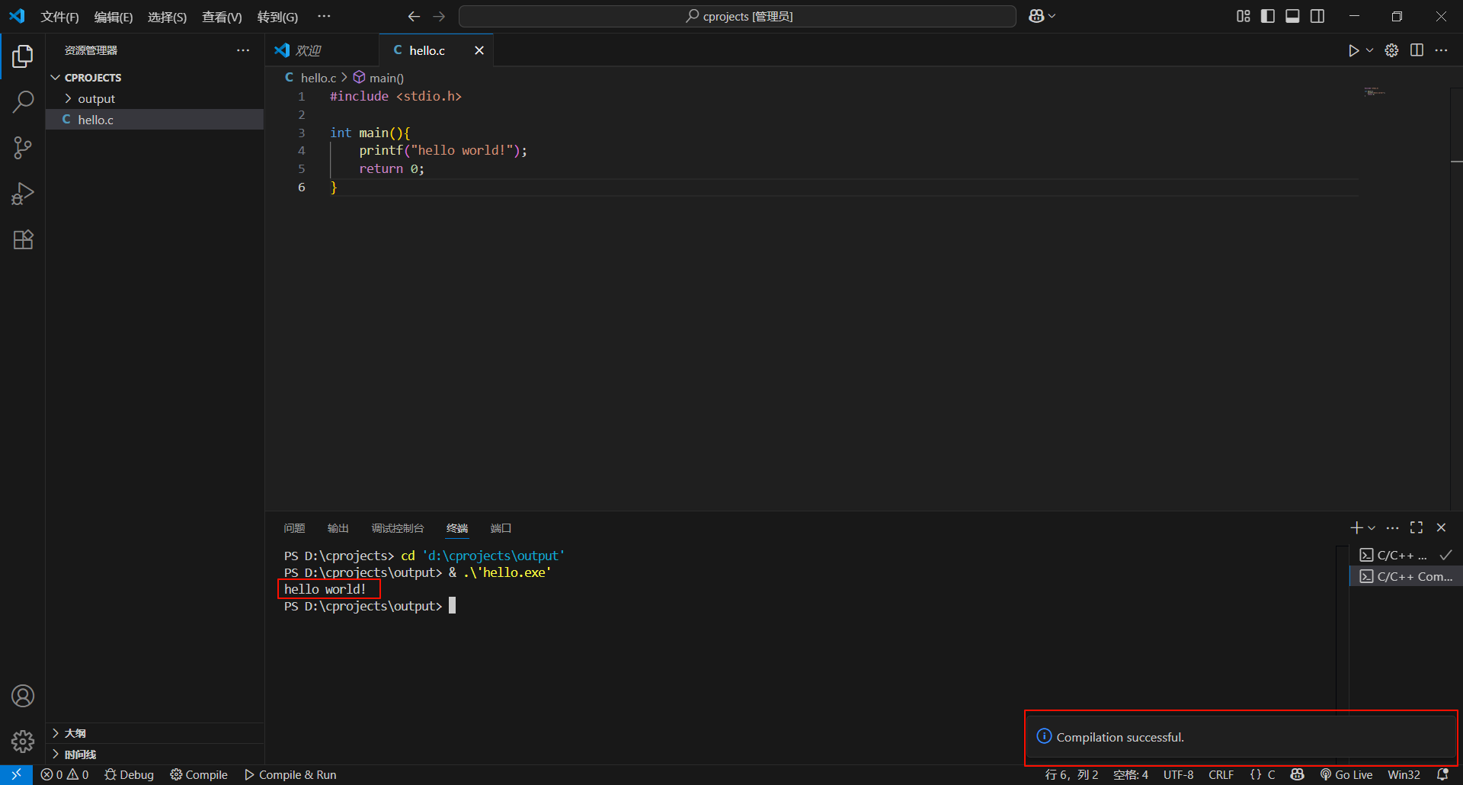
Task: Open the Manage gear in activity bar
Action: (23, 741)
